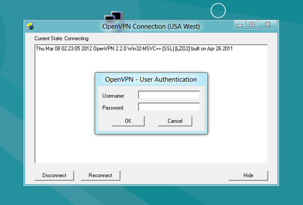The image size is (303, 205).
Task: Click the 'OpenVPN Connection (USA West)' title bar
Action: pos(151,26)
